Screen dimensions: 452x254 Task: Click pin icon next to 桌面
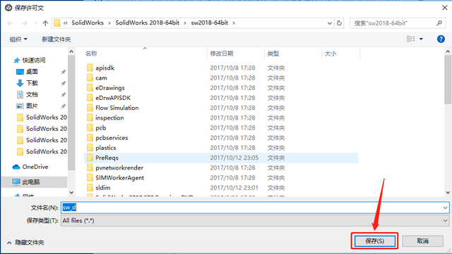[x=63, y=72]
